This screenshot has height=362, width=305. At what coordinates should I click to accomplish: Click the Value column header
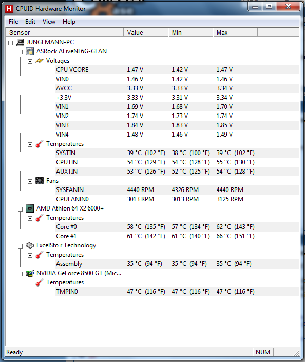(x=146, y=32)
